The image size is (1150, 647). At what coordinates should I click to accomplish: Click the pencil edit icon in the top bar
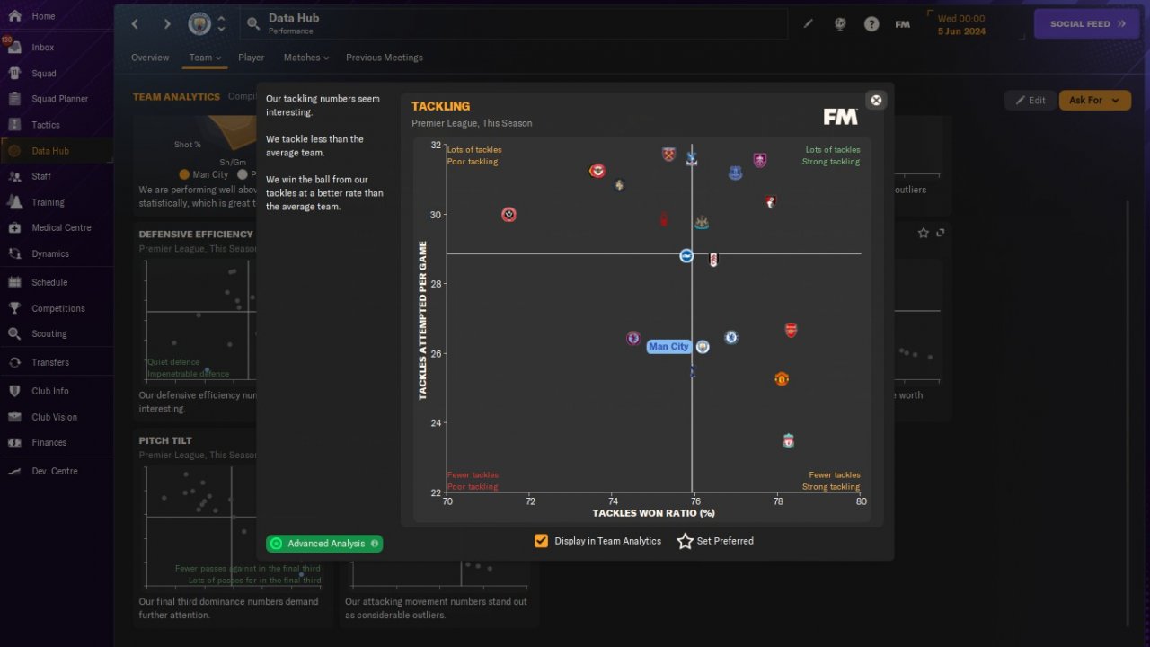[x=809, y=24]
